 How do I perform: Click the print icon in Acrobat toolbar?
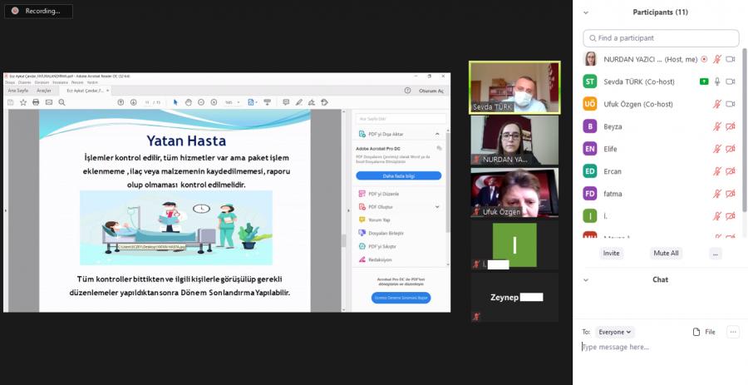[36, 102]
